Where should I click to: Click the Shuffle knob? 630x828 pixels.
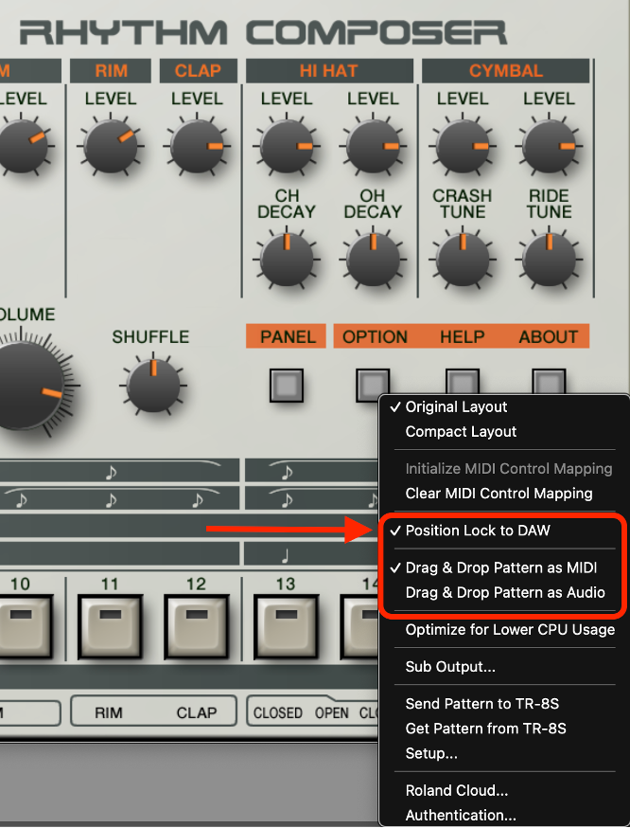(x=150, y=386)
